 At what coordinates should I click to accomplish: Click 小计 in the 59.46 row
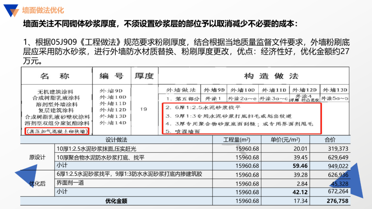click(x=62, y=165)
